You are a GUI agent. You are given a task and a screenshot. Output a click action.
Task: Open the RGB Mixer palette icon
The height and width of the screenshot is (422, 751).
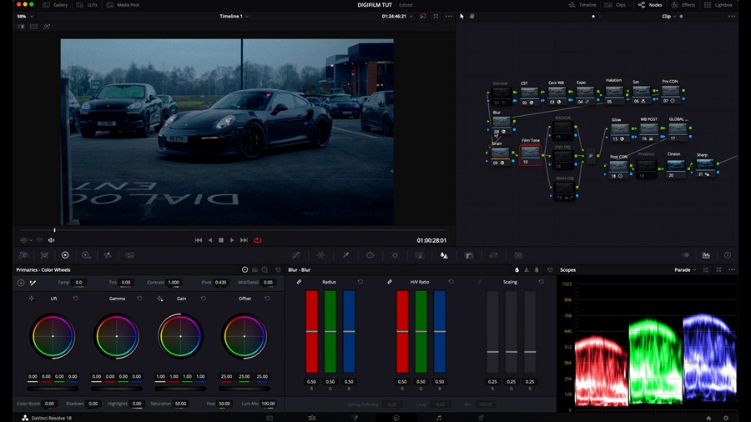tap(108, 255)
